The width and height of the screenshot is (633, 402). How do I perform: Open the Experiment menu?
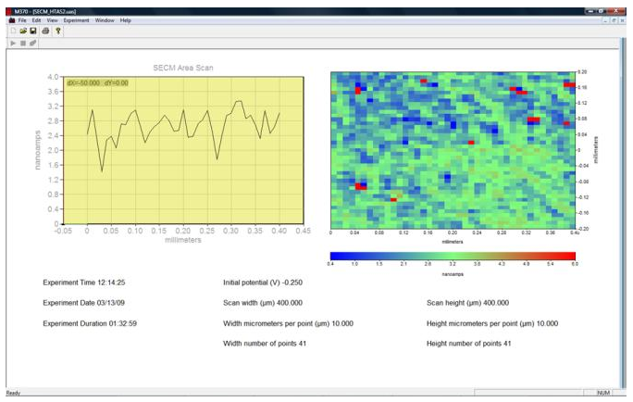coord(77,19)
